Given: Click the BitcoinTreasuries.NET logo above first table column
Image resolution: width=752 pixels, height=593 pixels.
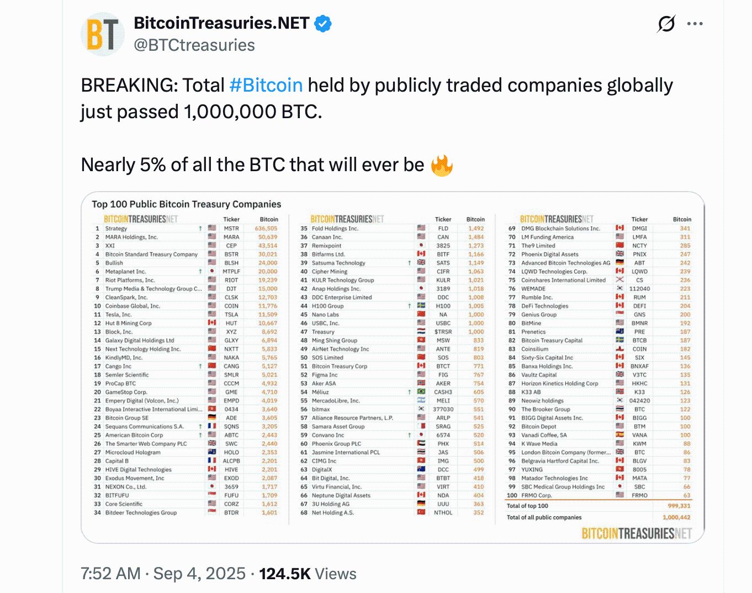Looking at the screenshot, I should point(141,219).
